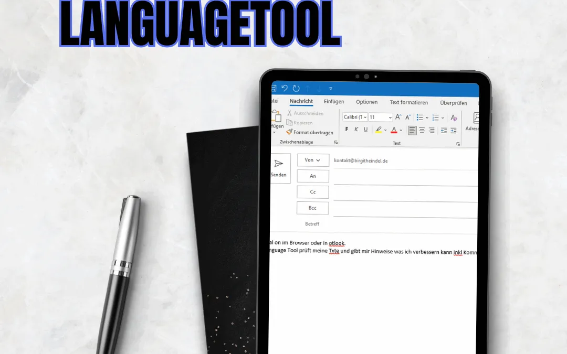Expand the Zwischenablage dialog launcher
The height and width of the screenshot is (354, 567).
point(336,143)
